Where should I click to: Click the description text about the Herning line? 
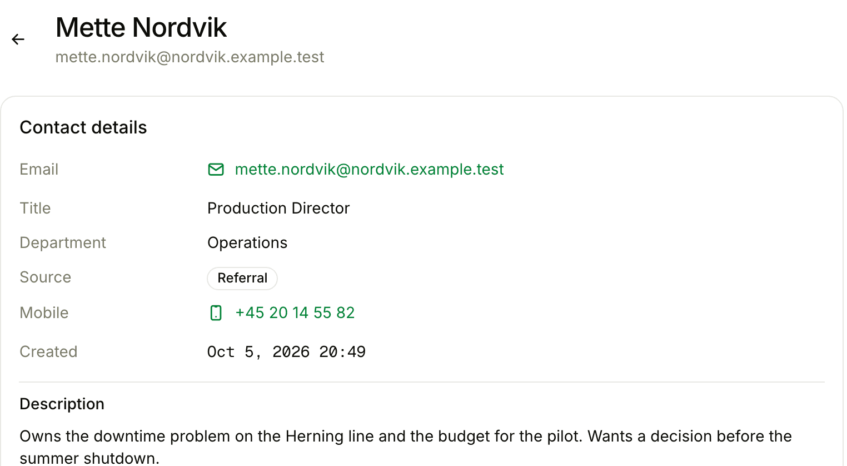406,447
